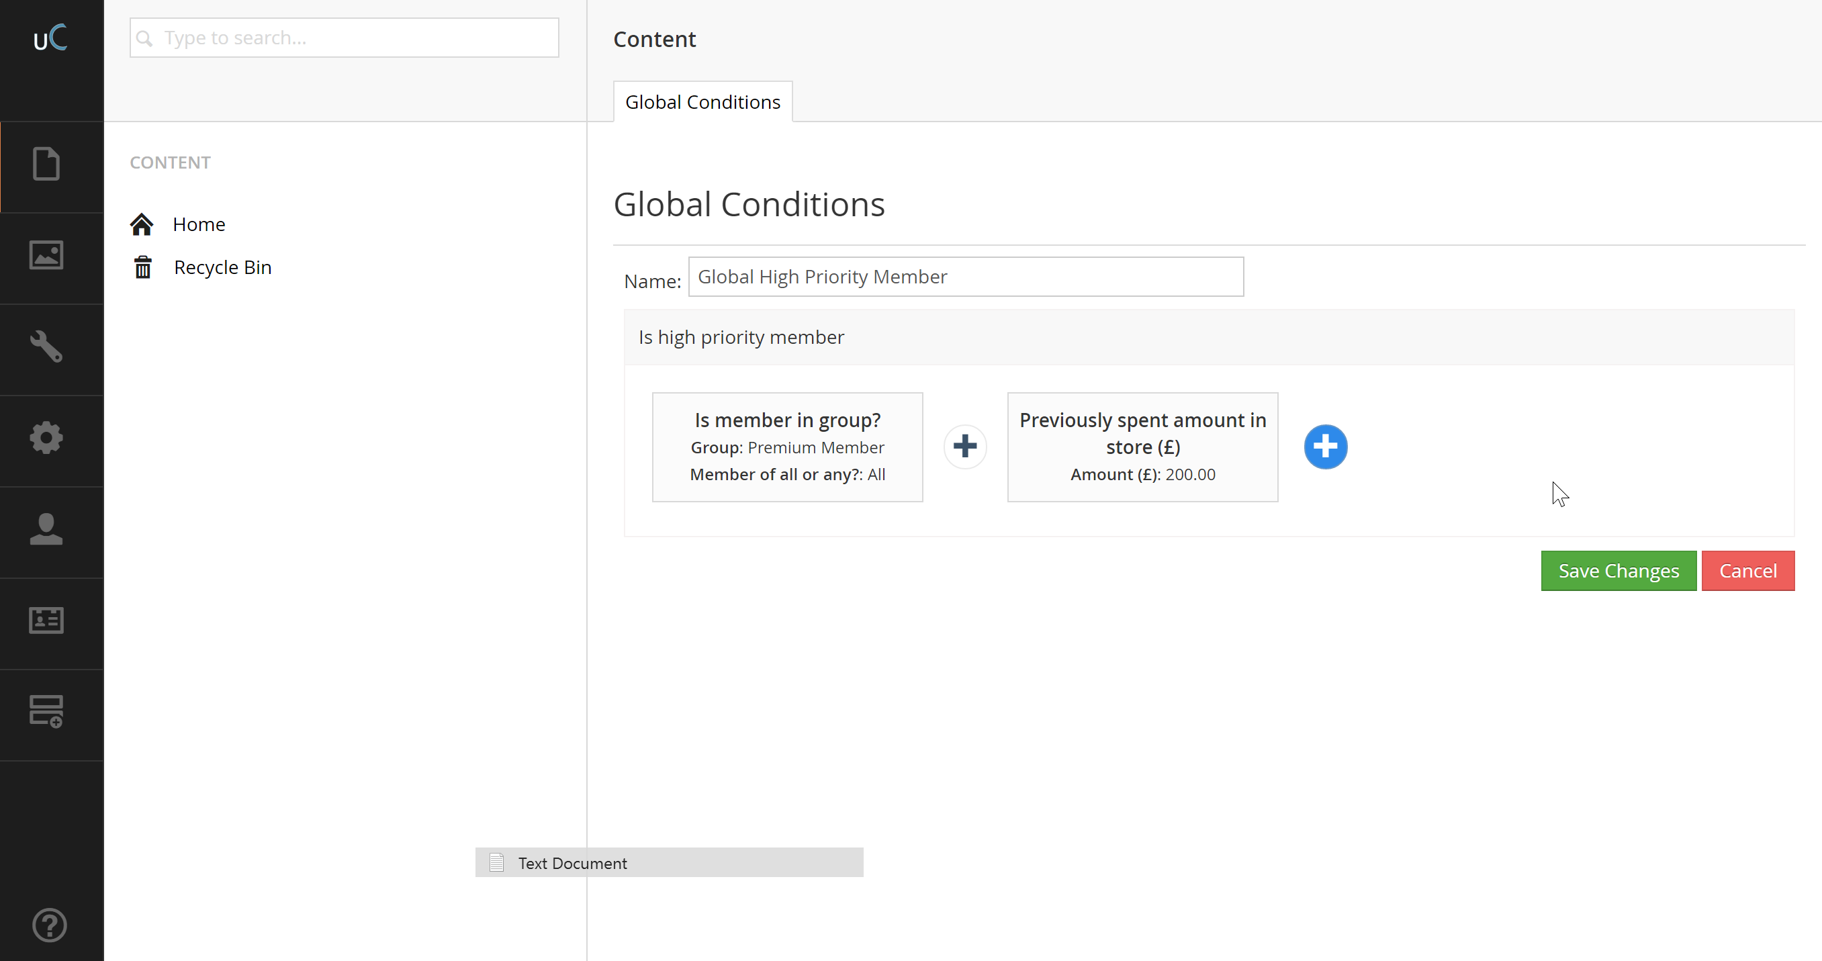1822x961 pixels.
Task: Switch to Global Conditions tab
Action: (702, 102)
